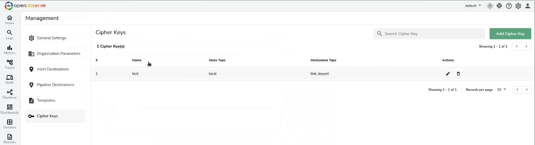535x145 pixels.
Task: Go to previous page at top
Action: pos(517,46)
